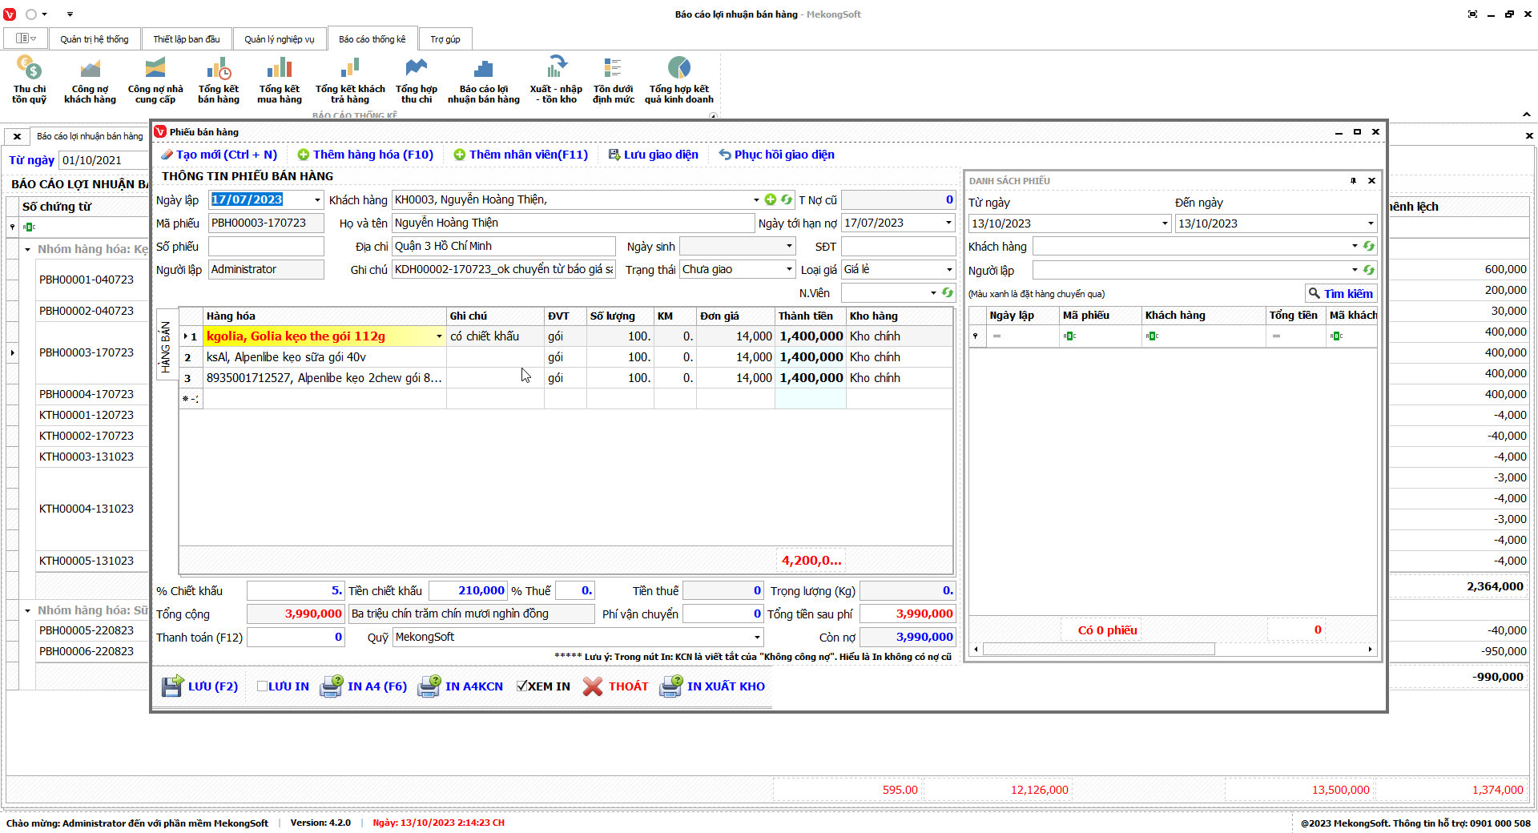This screenshot has height=833, width=1538.
Task: Open the Loại giá dropdown
Action: tap(949, 270)
